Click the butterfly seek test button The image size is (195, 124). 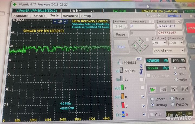pos(185,89)
